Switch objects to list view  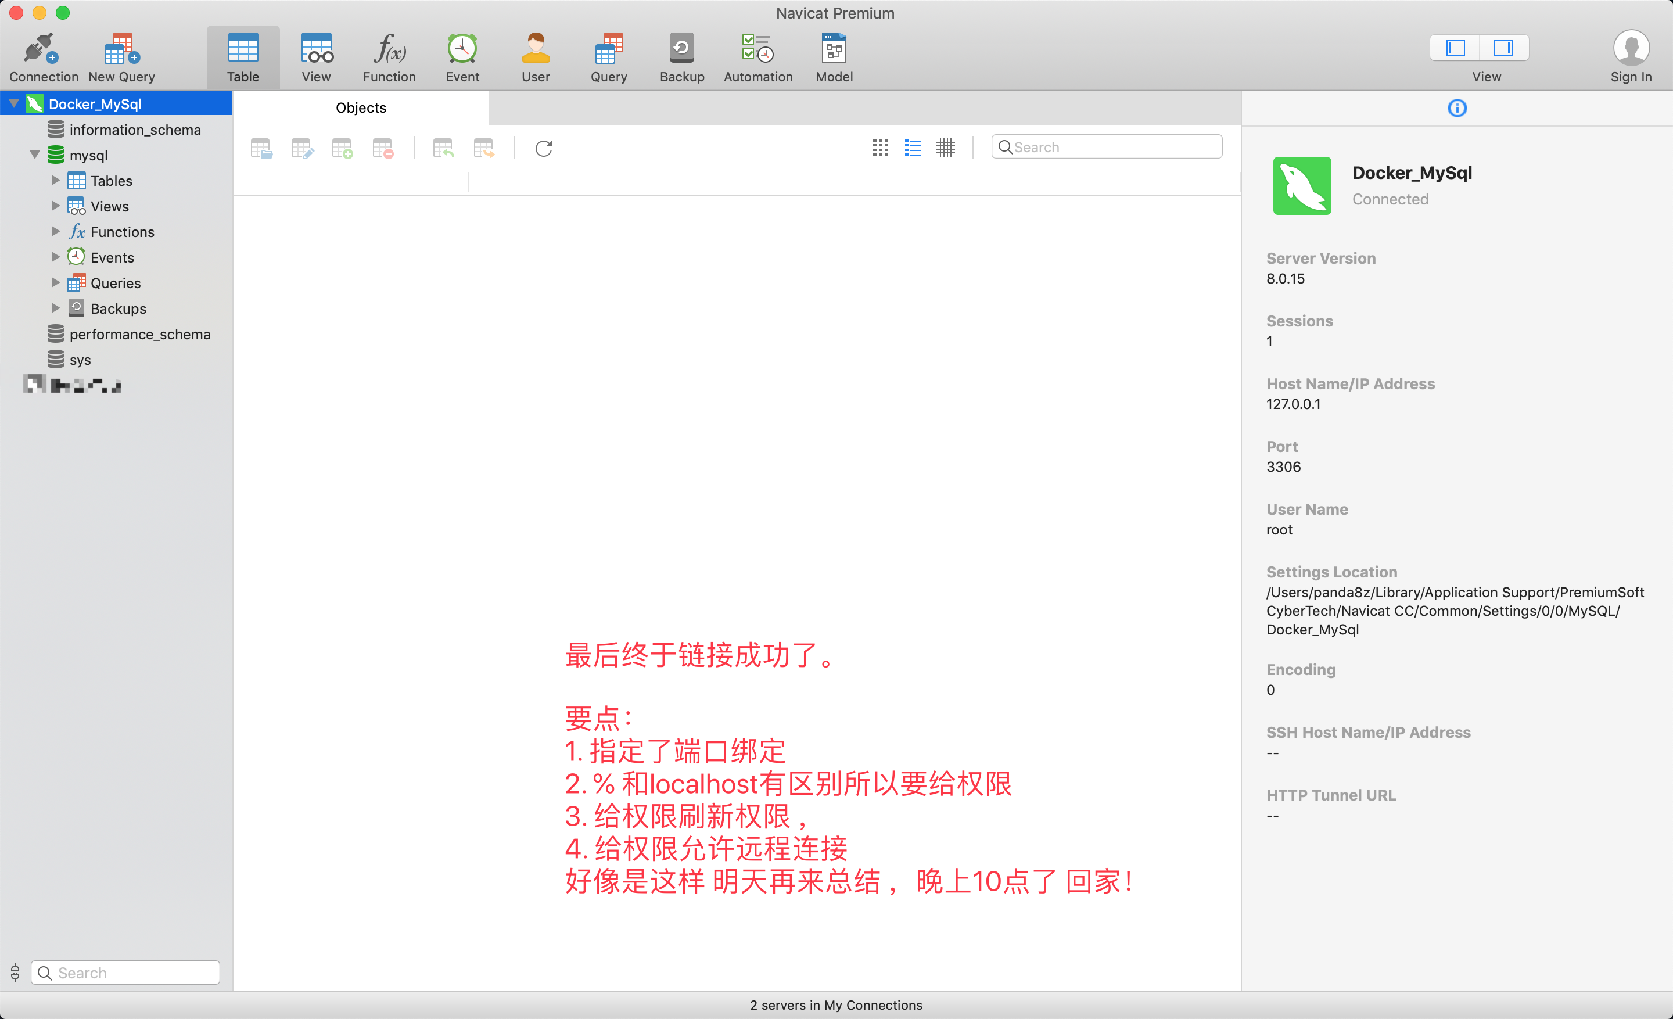913,148
